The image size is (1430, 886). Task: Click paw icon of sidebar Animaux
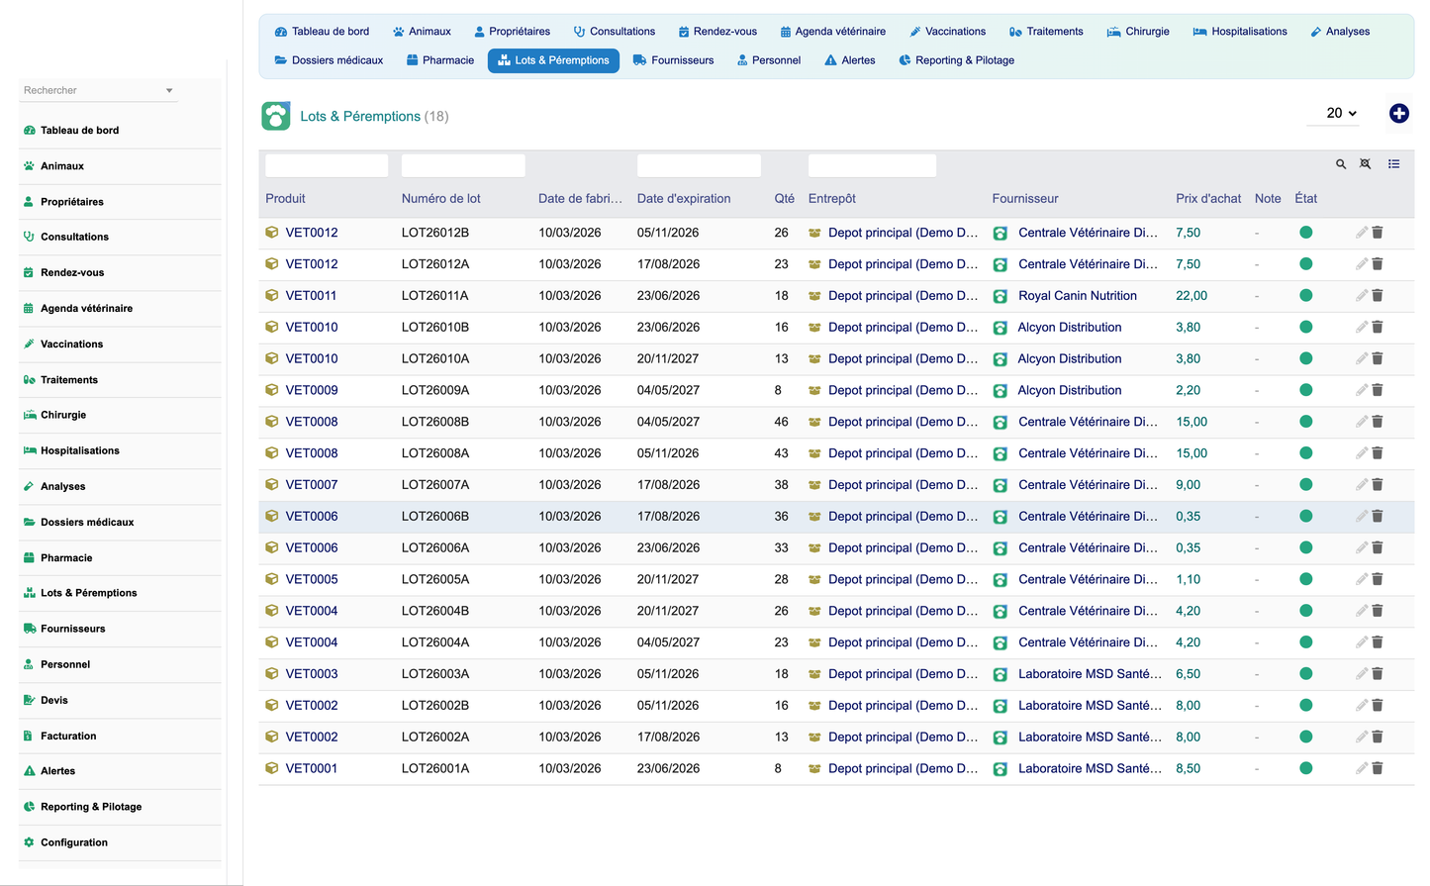pyautogui.click(x=29, y=166)
